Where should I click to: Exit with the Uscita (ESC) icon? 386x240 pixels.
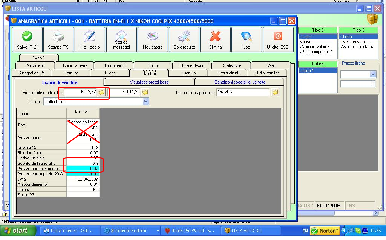(x=277, y=39)
